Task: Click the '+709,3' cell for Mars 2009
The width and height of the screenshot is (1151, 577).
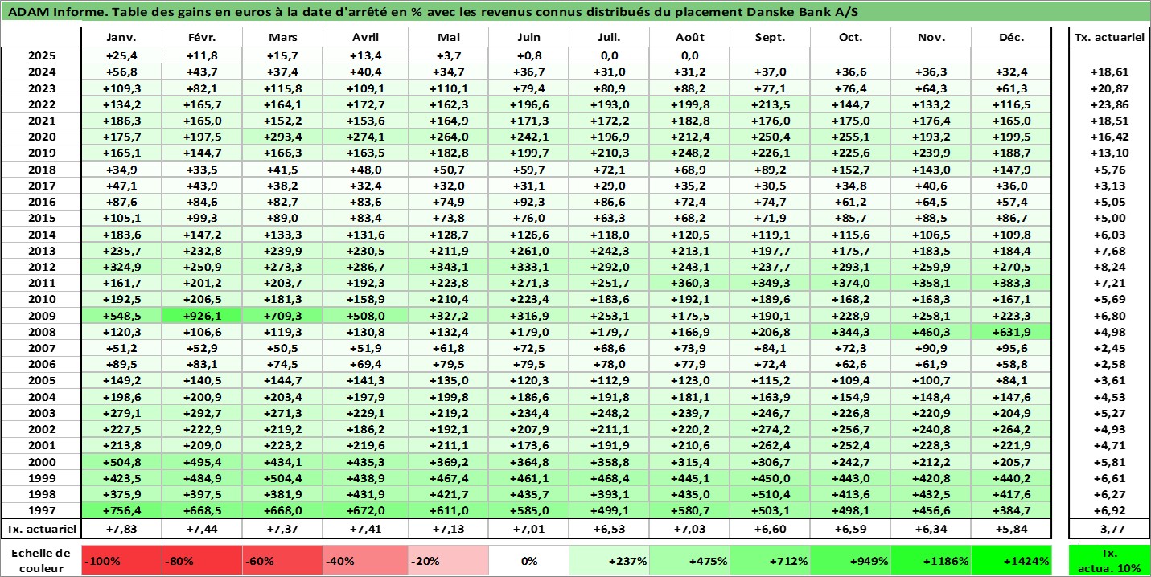Action: tap(283, 316)
